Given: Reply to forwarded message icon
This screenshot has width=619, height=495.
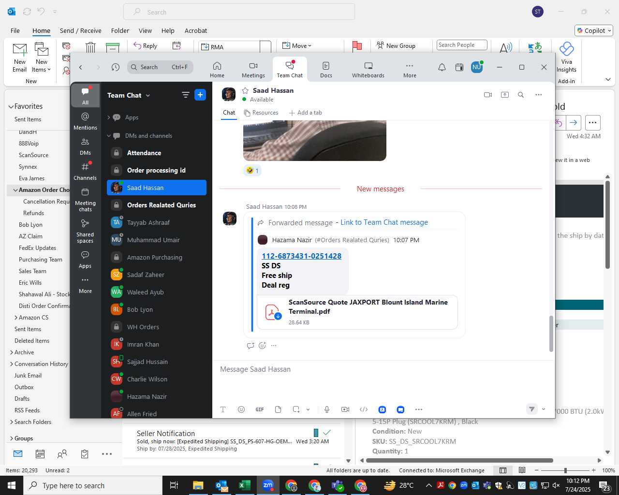Looking at the screenshot, I should (x=251, y=345).
